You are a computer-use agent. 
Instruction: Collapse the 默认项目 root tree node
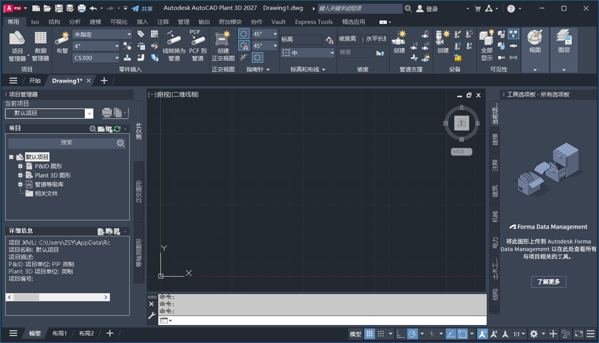[x=11, y=157]
